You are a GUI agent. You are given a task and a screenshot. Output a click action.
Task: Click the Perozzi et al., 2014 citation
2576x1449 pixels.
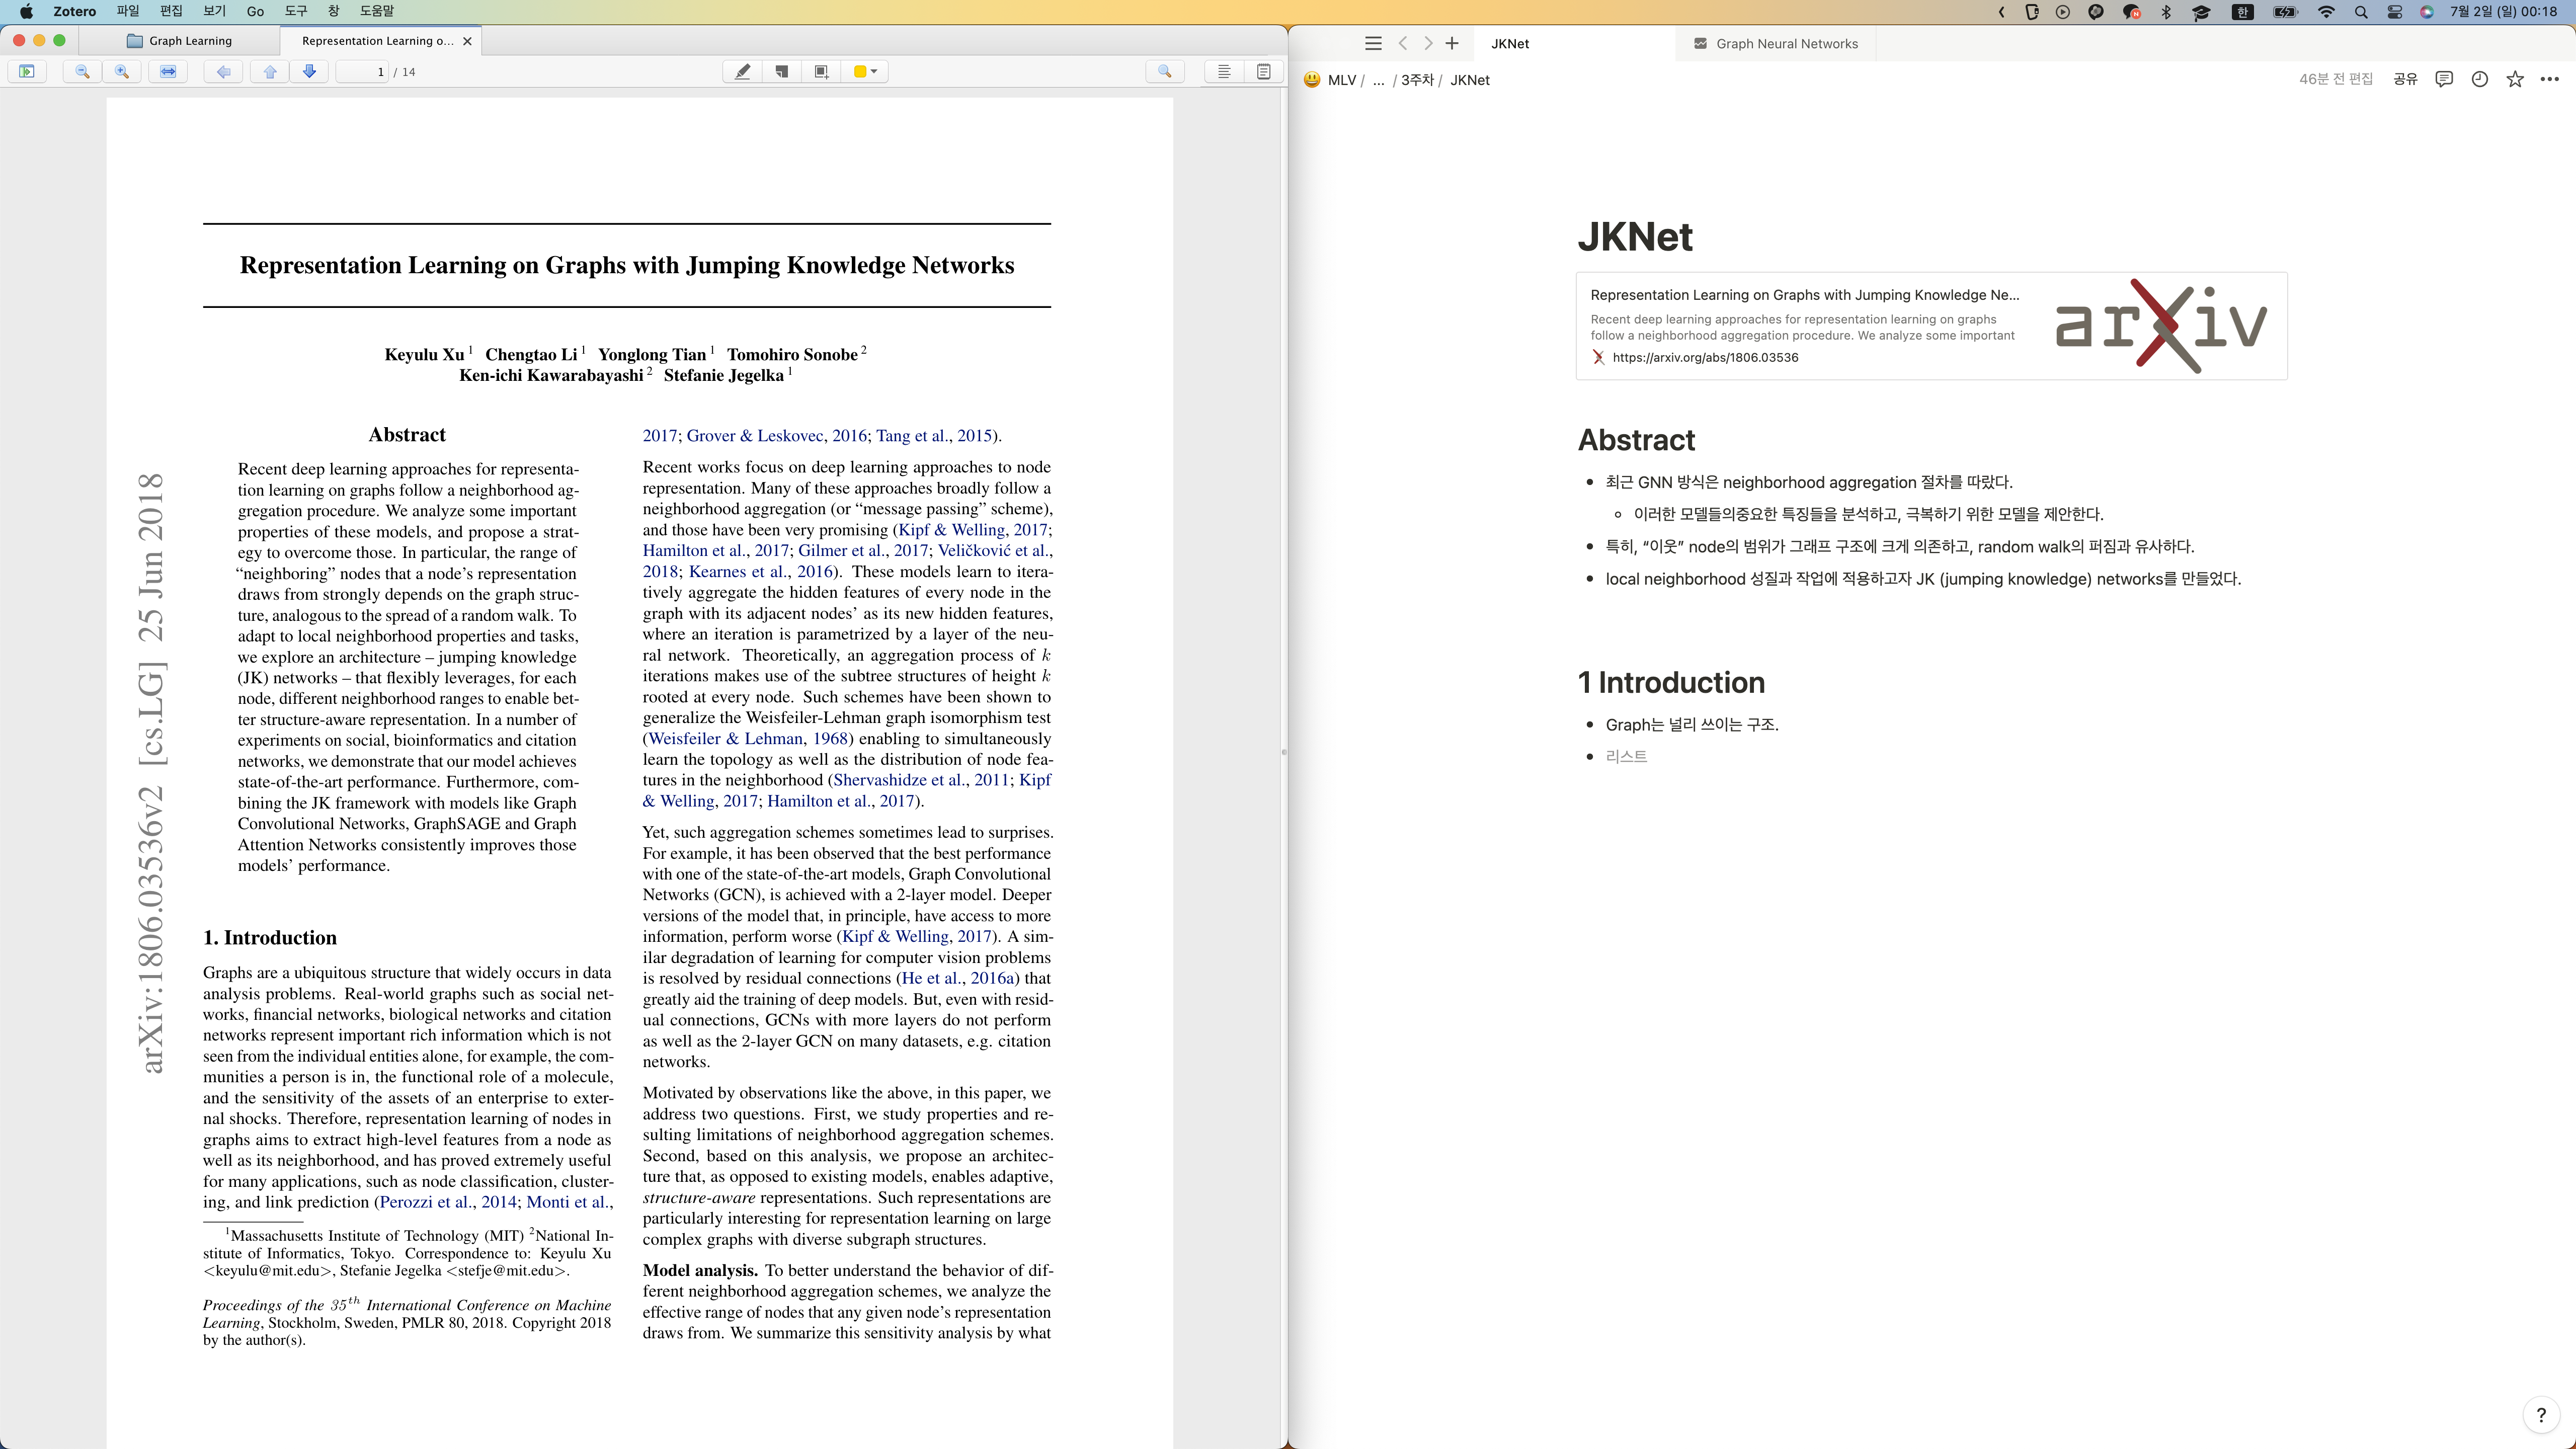pyautogui.click(x=448, y=1202)
